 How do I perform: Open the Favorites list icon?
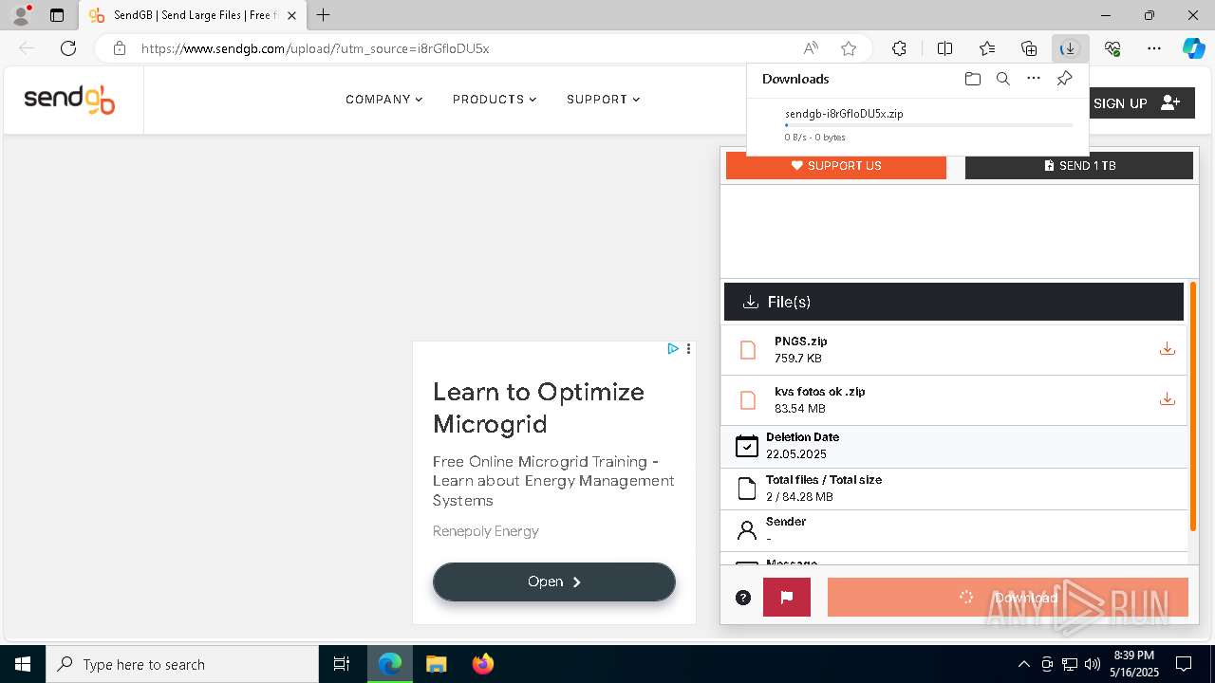(x=987, y=48)
